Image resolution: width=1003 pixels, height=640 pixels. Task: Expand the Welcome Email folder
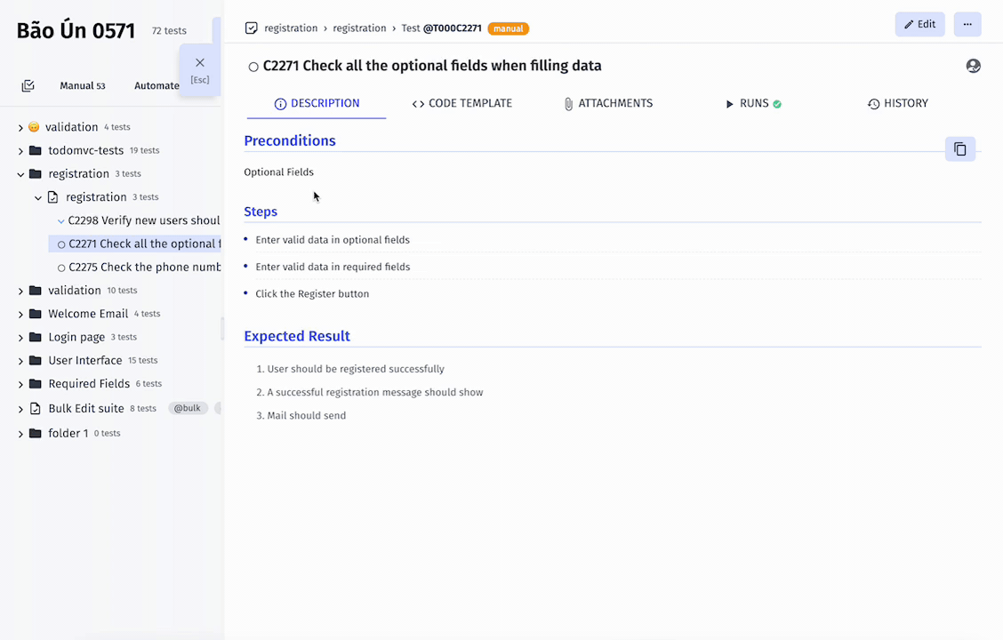pyautogui.click(x=20, y=314)
